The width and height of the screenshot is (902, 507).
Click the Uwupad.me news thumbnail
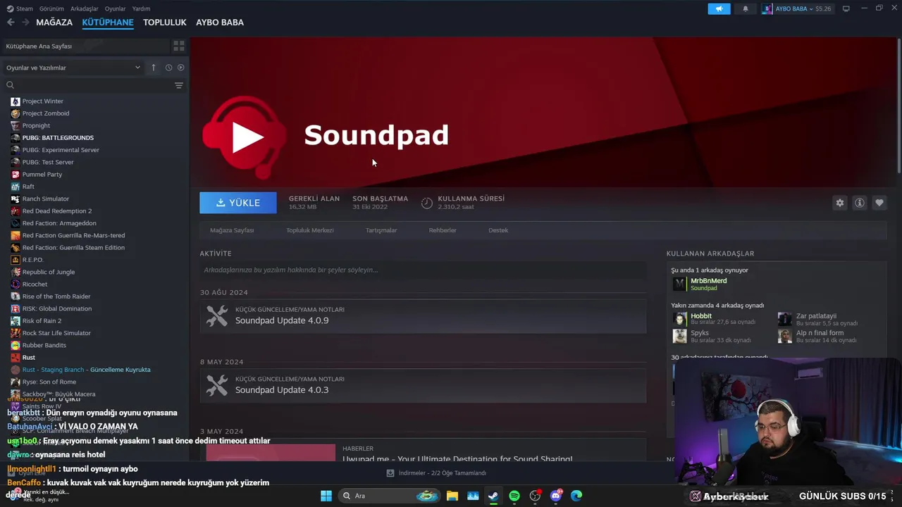click(x=271, y=452)
